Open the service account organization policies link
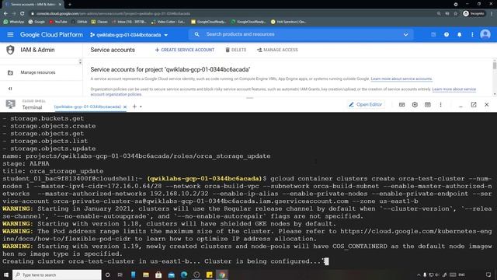Screen dimensions: 497x280 tap(283, 92)
